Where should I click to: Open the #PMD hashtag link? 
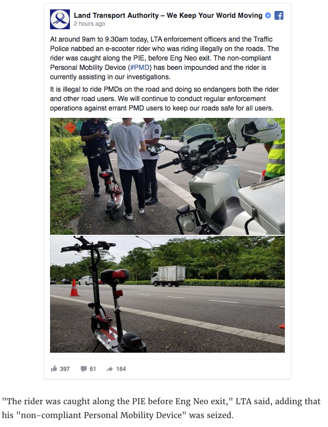[x=140, y=67]
